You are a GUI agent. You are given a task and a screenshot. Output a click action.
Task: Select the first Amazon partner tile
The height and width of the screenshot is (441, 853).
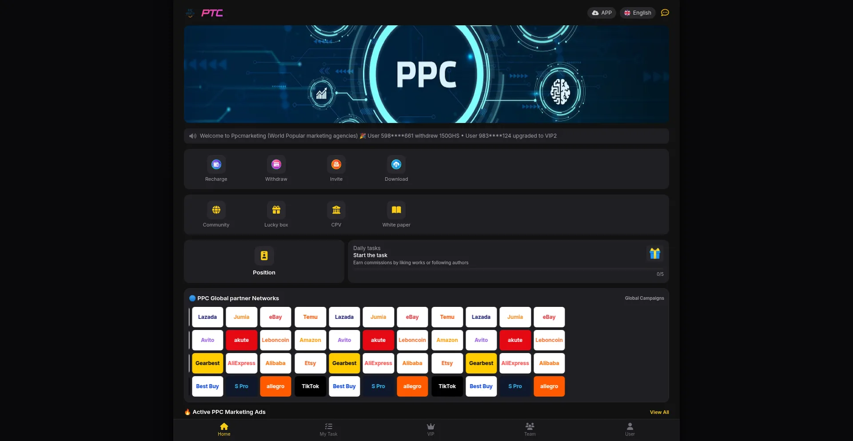310,340
